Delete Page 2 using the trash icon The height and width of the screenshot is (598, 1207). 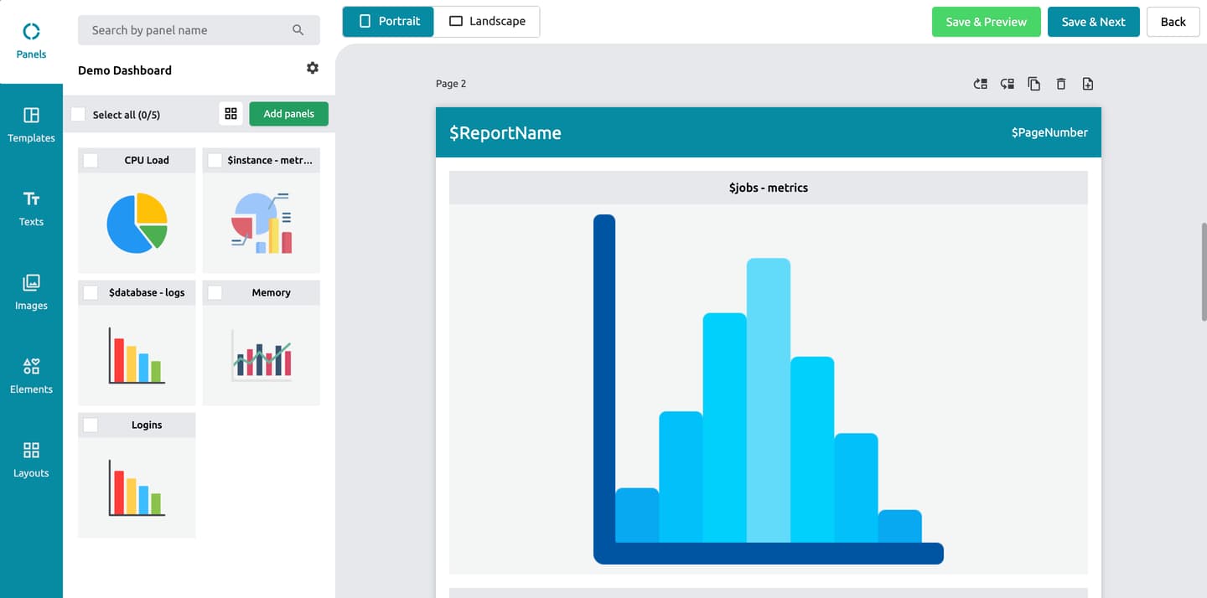1061,84
